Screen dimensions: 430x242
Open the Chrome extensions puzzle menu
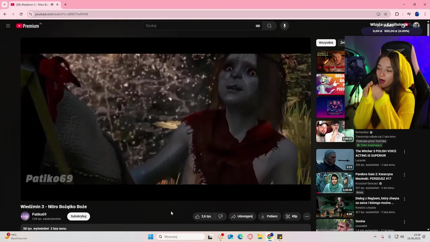point(397,14)
